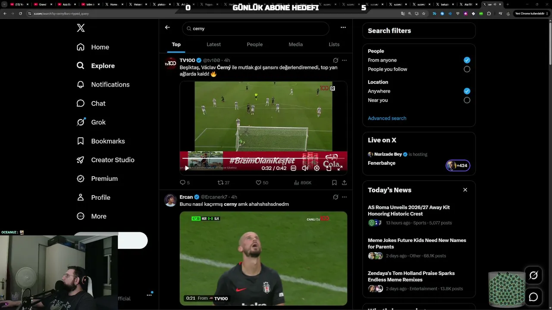
Task: Open Chat in the sidebar
Action: (x=91, y=103)
